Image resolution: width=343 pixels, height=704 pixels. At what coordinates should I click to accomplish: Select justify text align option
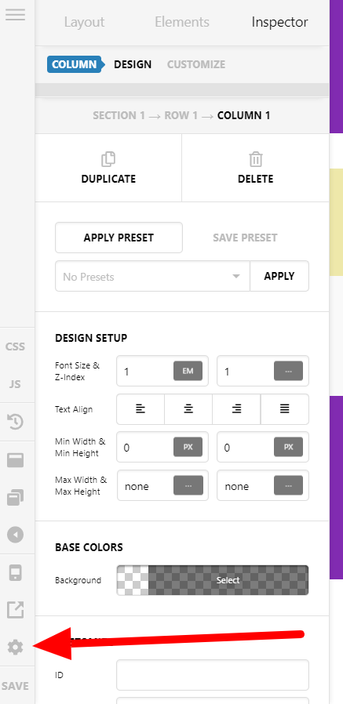click(285, 409)
